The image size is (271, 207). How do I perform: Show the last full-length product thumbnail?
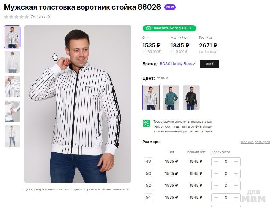12,136
